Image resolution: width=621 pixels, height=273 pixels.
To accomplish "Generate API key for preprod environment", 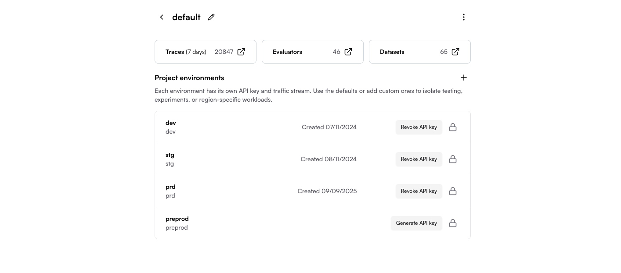I will (x=416, y=223).
